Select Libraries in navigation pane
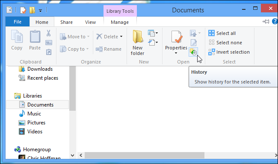 pyautogui.click(x=28, y=96)
